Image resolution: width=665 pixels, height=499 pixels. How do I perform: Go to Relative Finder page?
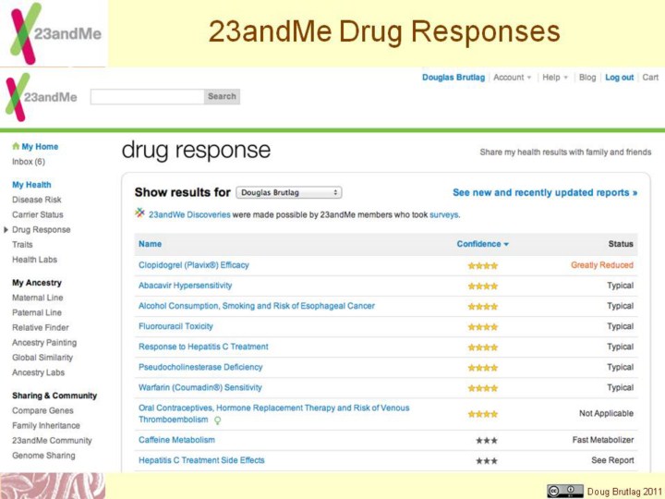point(41,328)
